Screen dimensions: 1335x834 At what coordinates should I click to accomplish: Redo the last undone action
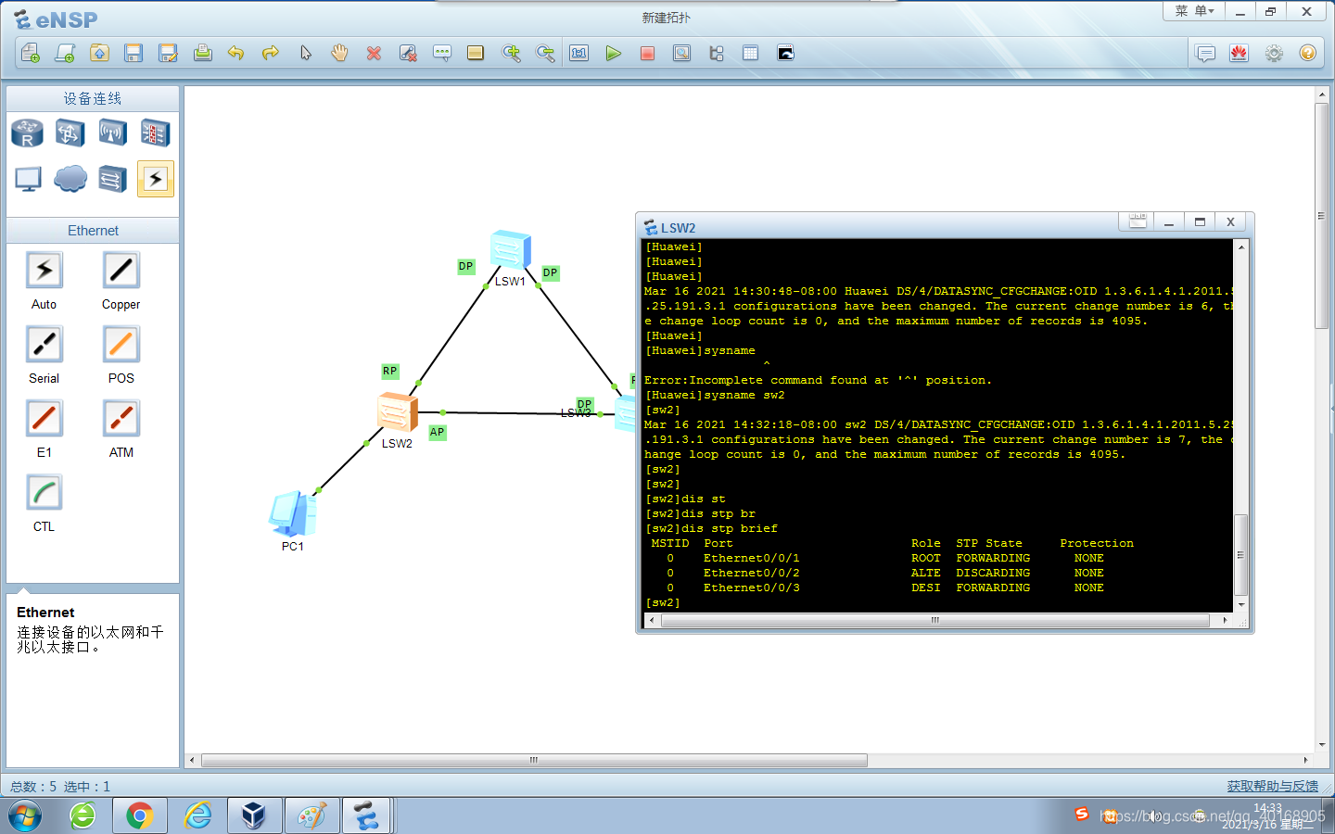coord(271,53)
